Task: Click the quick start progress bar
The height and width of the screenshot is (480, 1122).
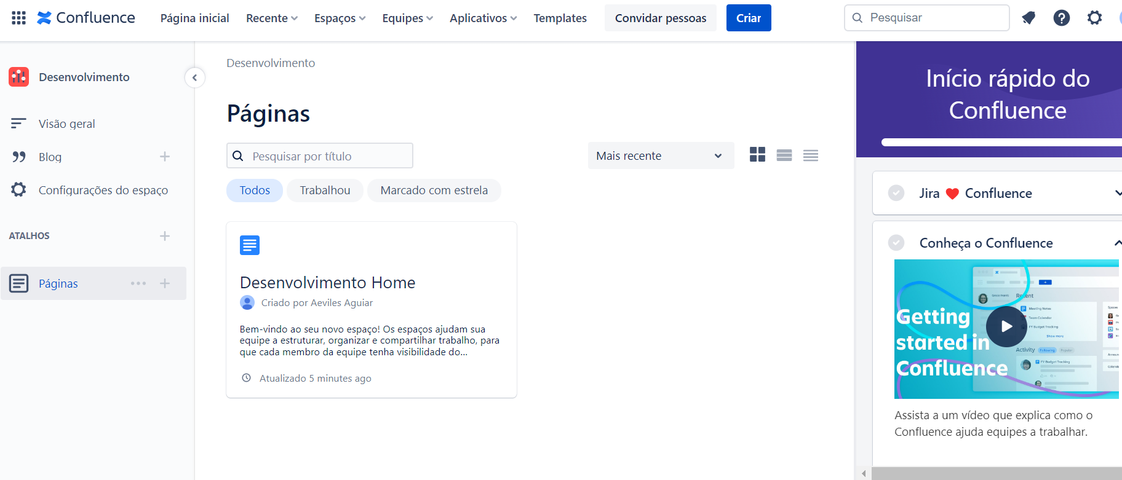Action: (1001, 142)
